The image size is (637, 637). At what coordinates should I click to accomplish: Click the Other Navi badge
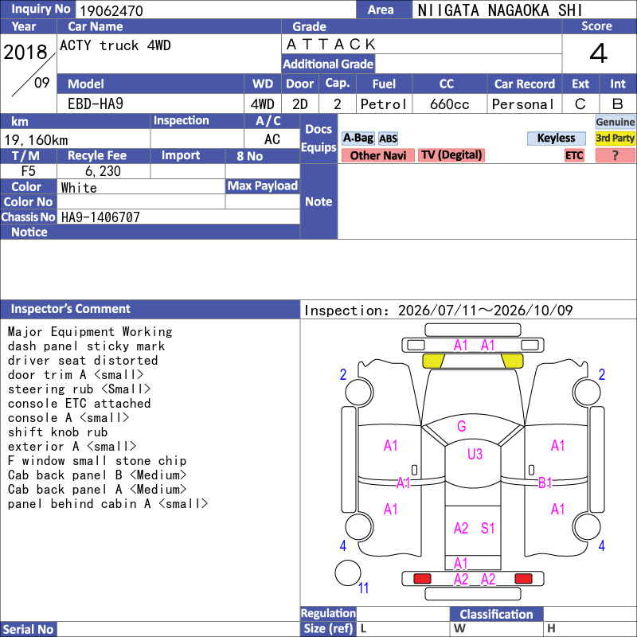[377, 155]
